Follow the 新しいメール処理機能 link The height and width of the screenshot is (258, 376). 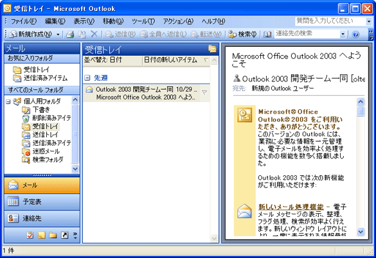(291, 207)
